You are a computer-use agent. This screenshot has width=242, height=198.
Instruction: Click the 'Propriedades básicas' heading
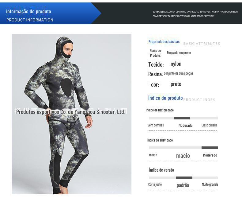click(164, 42)
